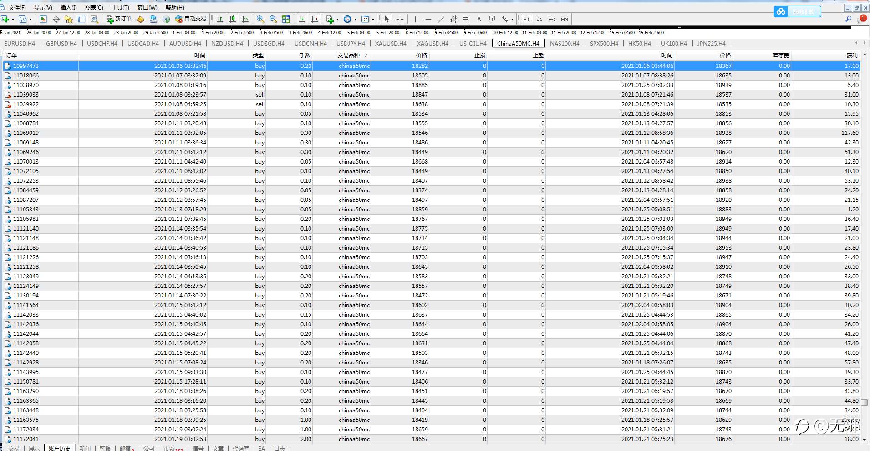Open the 新闻 terminal tab
This screenshot has height=451, width=870.
[85, 448]
